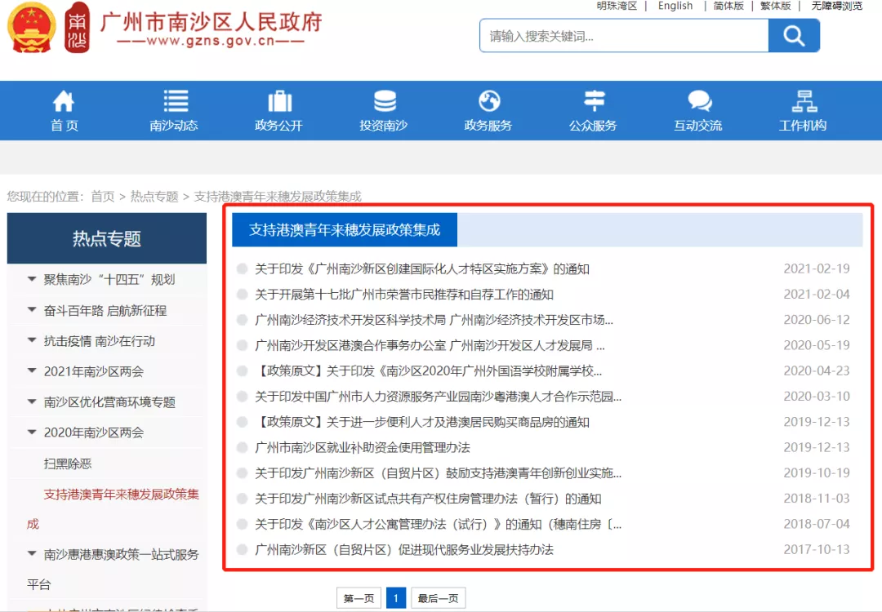Click 首页 in the breadcrumb
The width and height of the screenshot is (882, 612).
tap(102, 197)
